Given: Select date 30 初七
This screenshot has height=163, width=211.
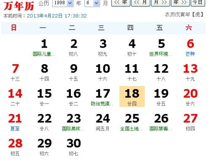Looking at the screenshot, I should pos(73,147).
